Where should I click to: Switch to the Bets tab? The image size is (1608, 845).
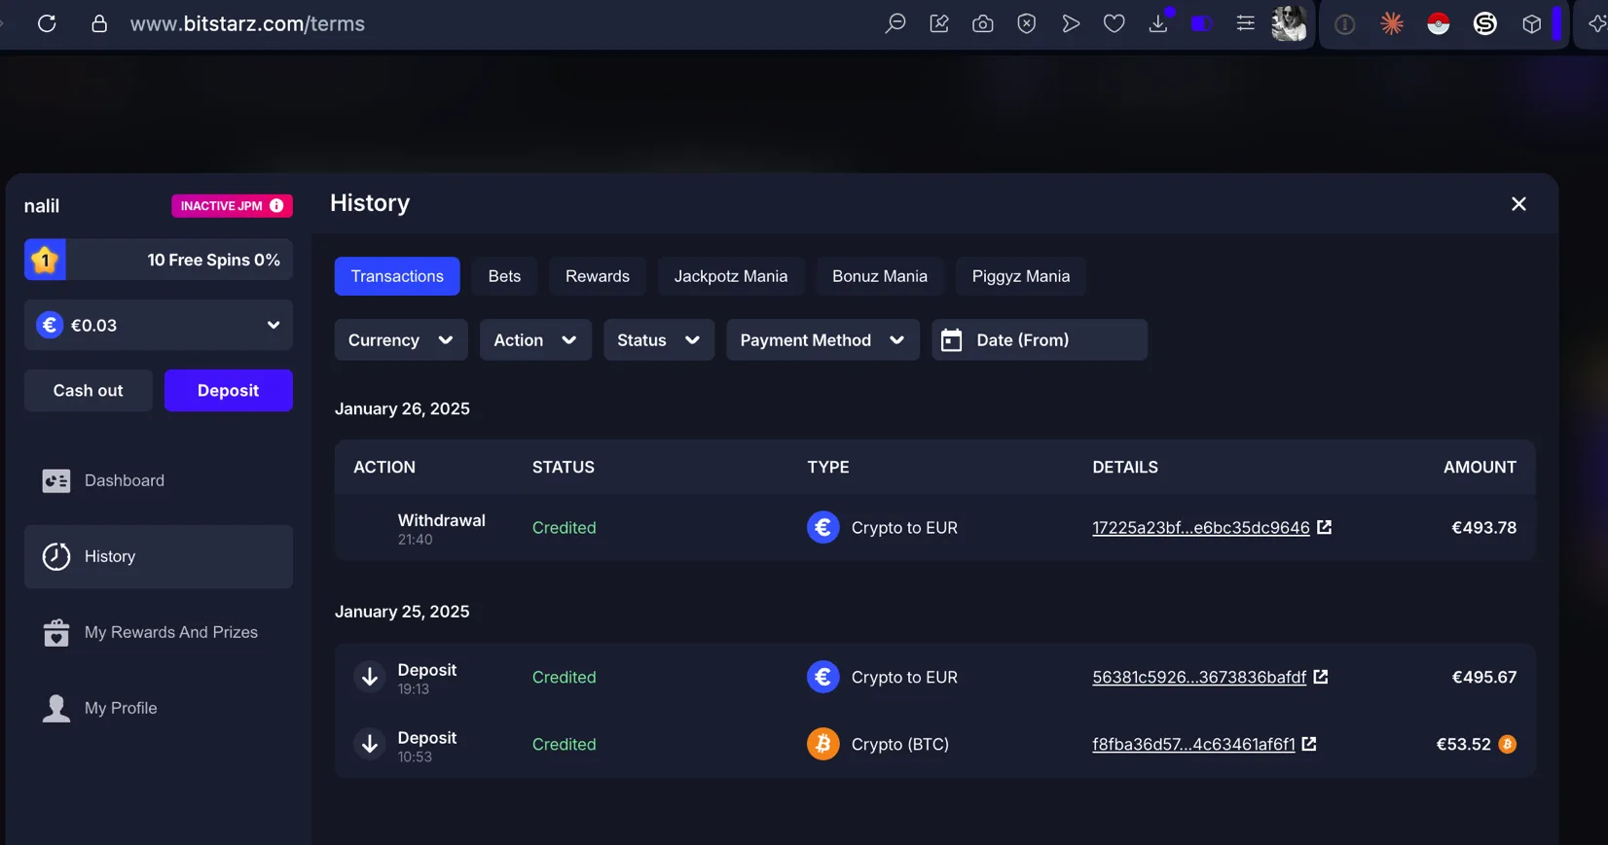504,276
